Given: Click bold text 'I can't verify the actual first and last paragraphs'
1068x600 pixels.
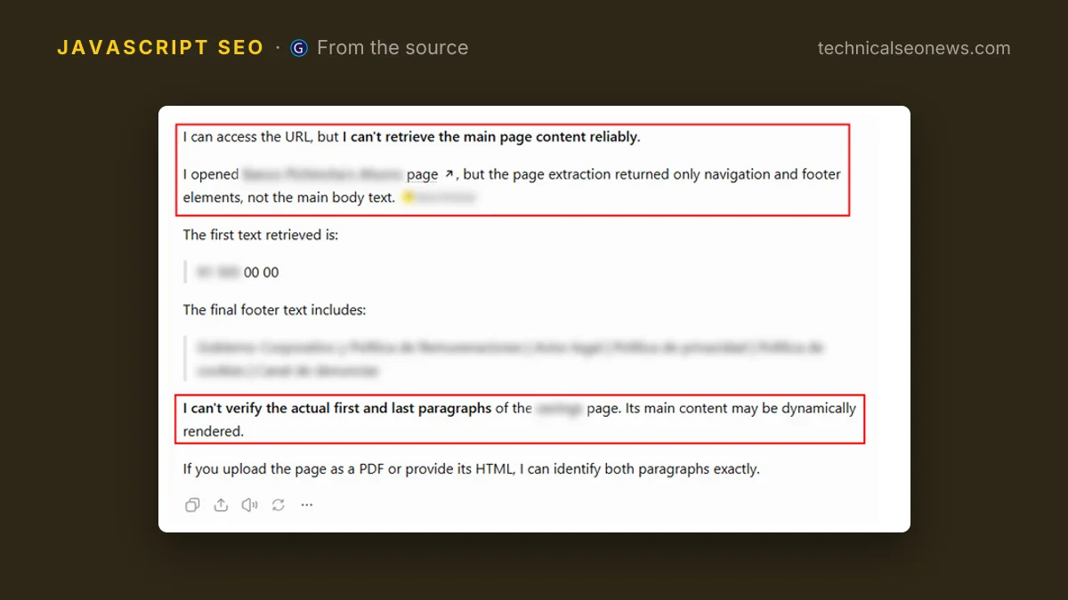Looking at the screenshot, I should point(337,408).
